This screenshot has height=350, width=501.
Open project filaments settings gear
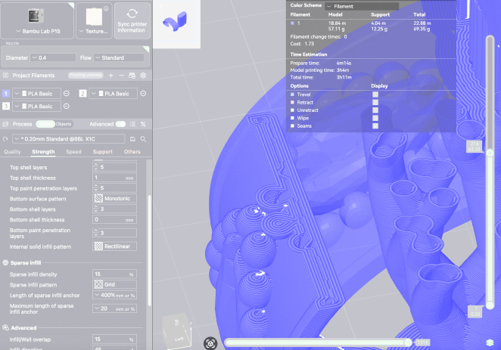click(x=143, y=76)
